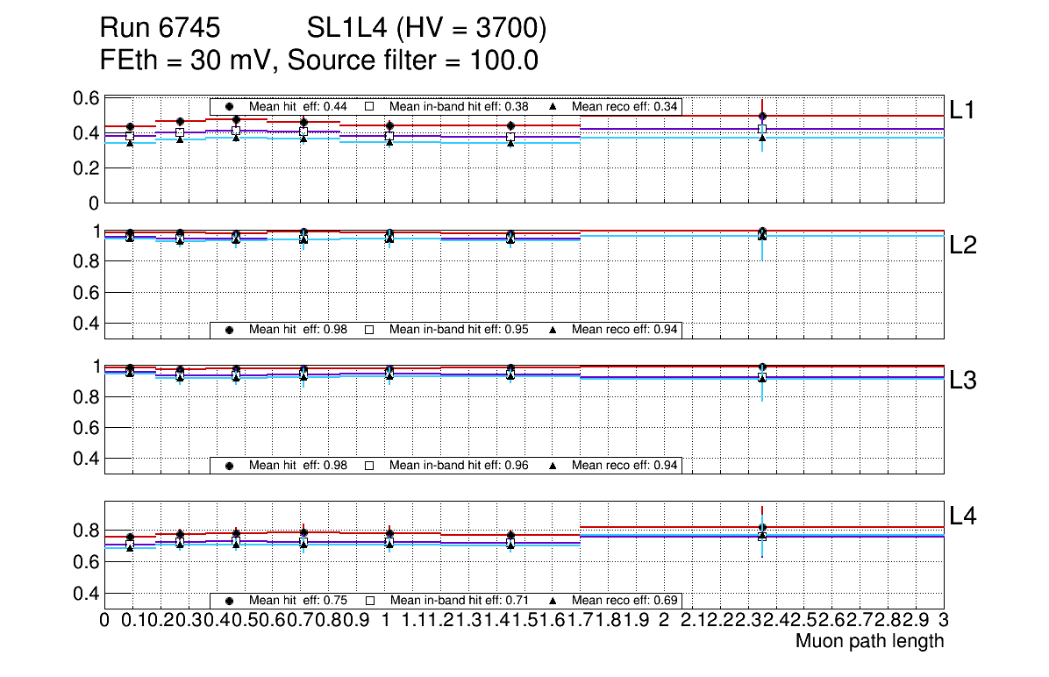Click the 'Run 6745' title text
The width and height of the screenshot is (1049, 677).
[159, 30]
